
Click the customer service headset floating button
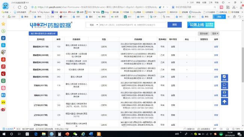pyautogui.click(x=224, y=94)
